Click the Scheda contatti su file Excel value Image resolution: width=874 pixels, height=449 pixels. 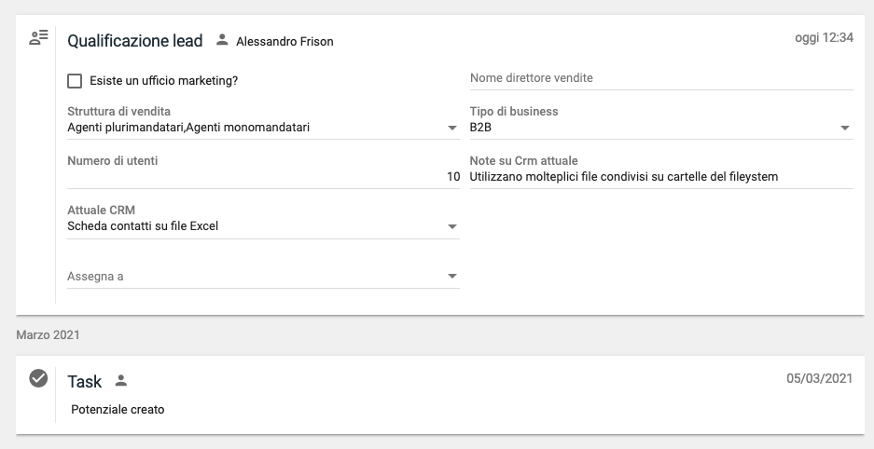tap(143, 225)
